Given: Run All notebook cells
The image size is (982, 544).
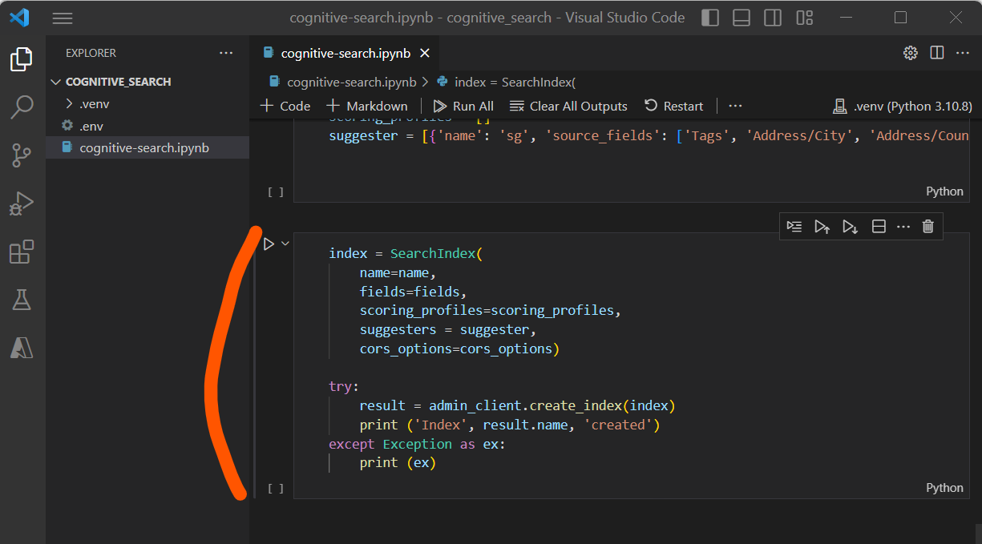Looking at the screenshot, I should click(x=463, y=106).
